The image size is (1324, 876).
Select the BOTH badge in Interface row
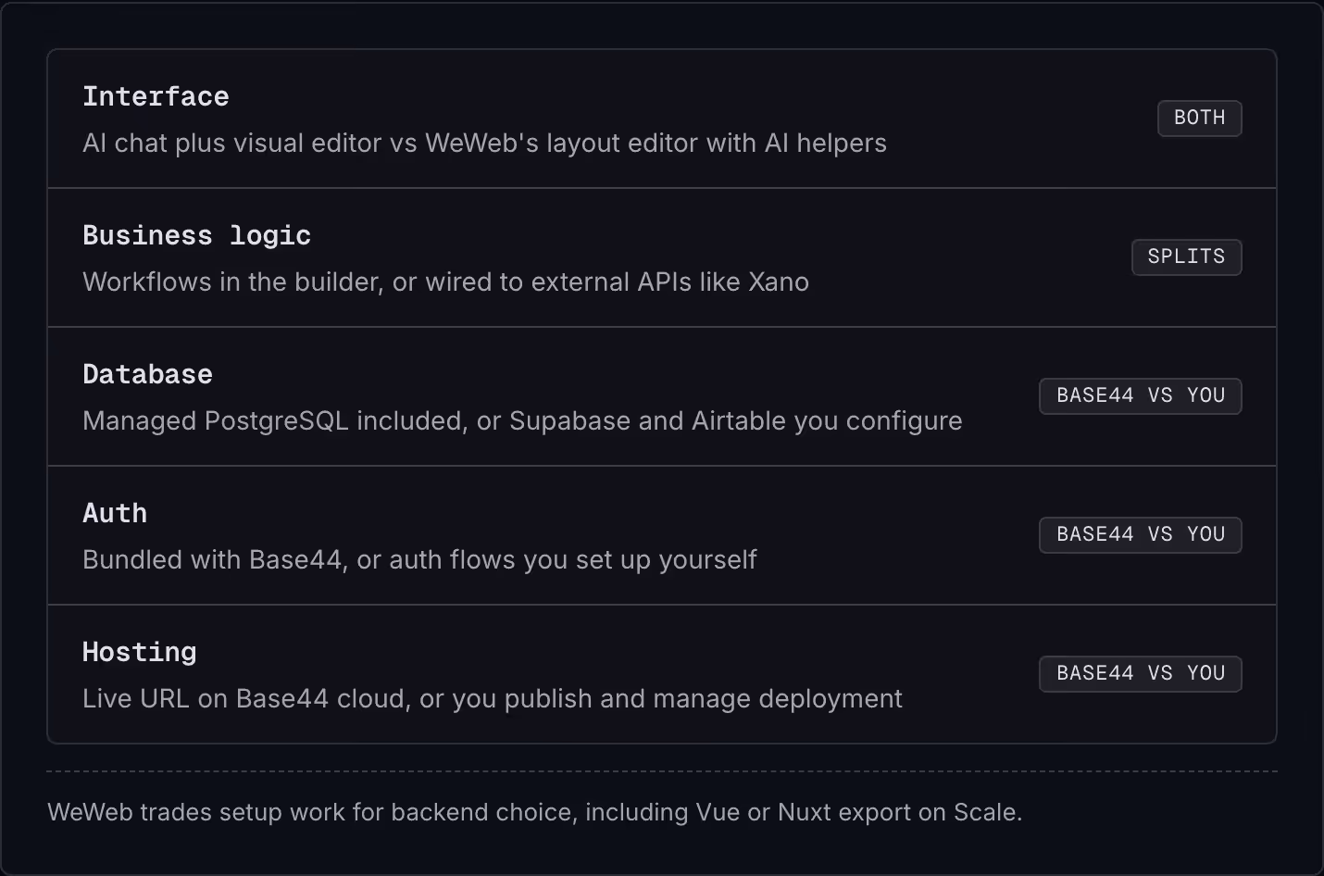1199,118
